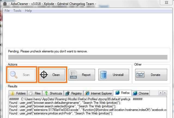Select the prefs.js path header line
174x118 pixels.
(x=76, y=99)
